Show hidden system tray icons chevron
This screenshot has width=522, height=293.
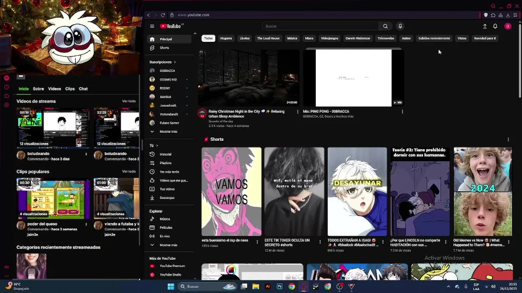pyautogui.click(x=449, y=286)
